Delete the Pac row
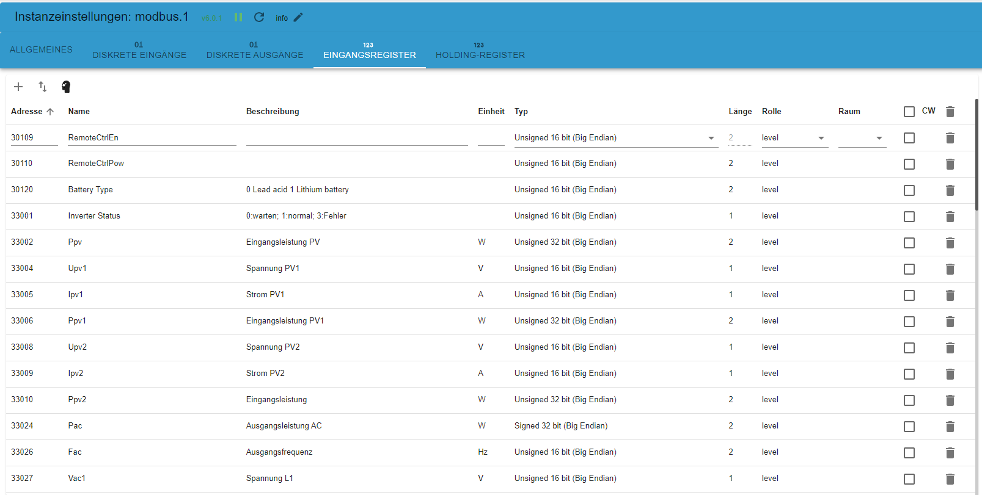 [x=950, y=427]
